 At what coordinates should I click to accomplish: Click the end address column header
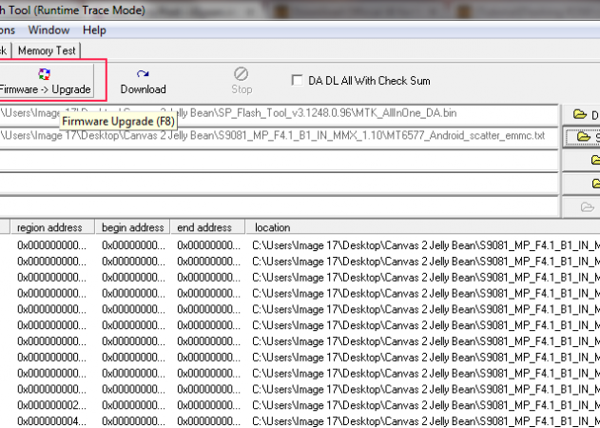tap(206, 228)
